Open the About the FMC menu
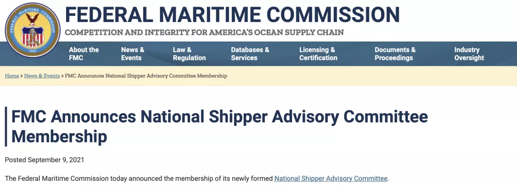 tap(84, 54)
